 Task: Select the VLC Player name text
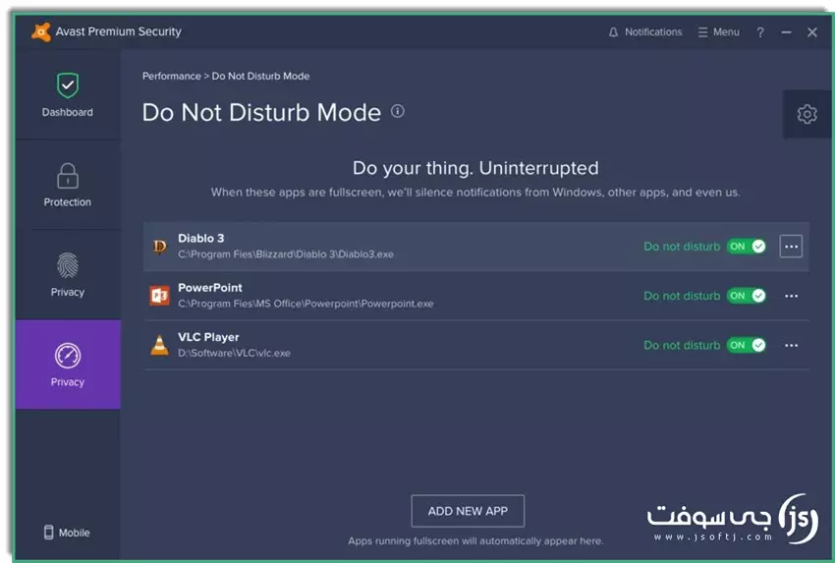coord(208,337)
